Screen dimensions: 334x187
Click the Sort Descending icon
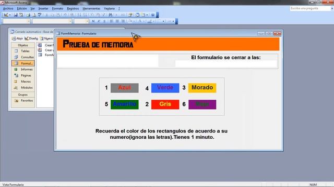pos(85,15)
